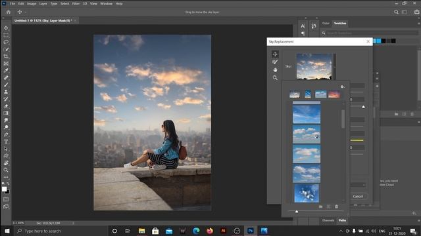421x236 pixels.
Task: Select the Rectangular Marquee tool
Action: [x=6, y=35]
